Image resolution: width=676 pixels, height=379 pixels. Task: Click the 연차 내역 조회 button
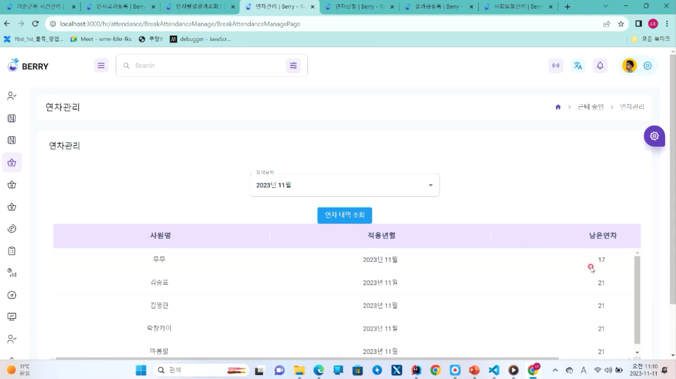click(345, 215)
